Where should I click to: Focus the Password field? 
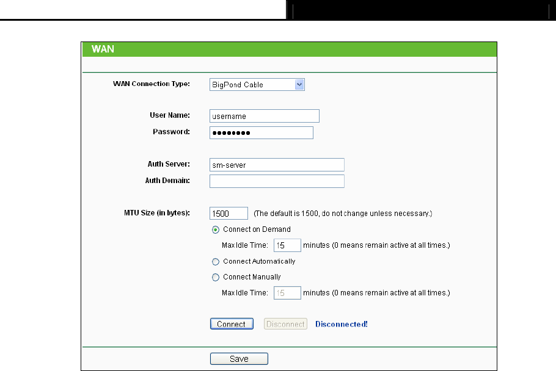(x=262, y=133)
